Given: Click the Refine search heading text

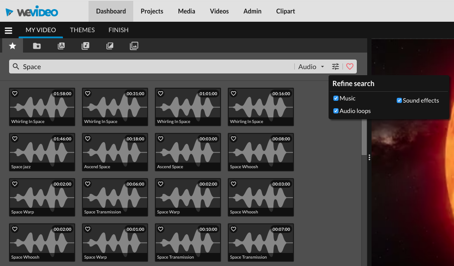Looking at the screenshot, I should coord(353,83).
